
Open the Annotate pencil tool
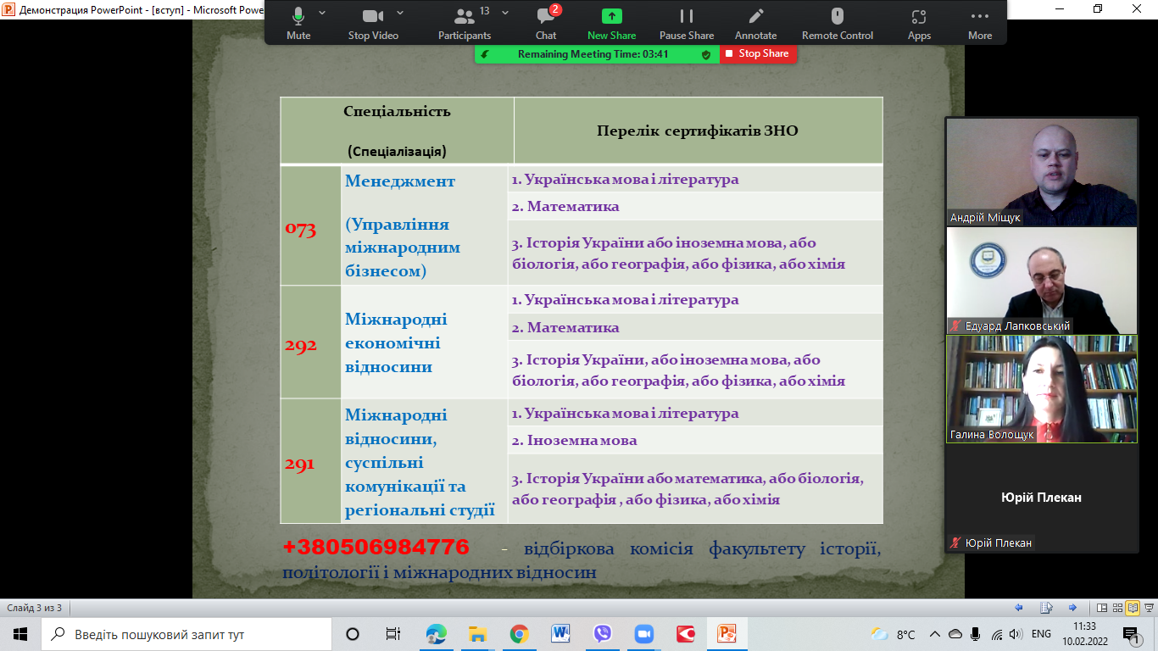755,22
